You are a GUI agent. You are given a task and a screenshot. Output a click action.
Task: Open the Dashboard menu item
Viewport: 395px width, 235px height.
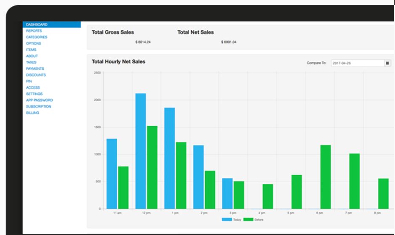[37, 25]
